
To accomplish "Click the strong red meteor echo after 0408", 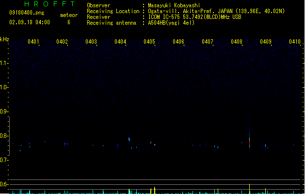I will point(249,142).
